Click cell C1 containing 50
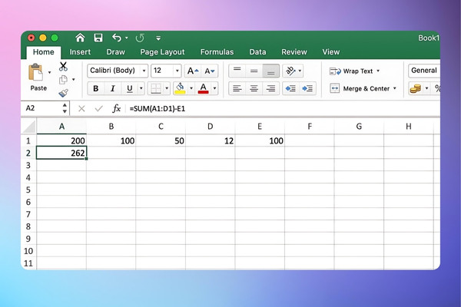461x307 pixels. point(161,140)
